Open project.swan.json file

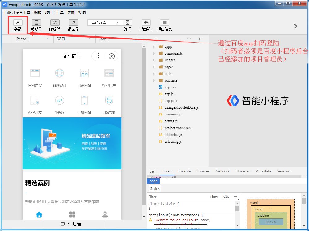[177, 128]
